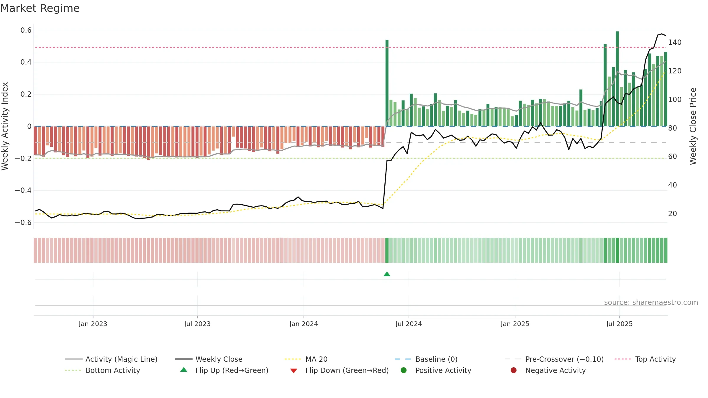Image resolution: width=708 pixels, height=398 pixels.
Task: Click the Weekly Close Price axis label
Action: point(693,126)
